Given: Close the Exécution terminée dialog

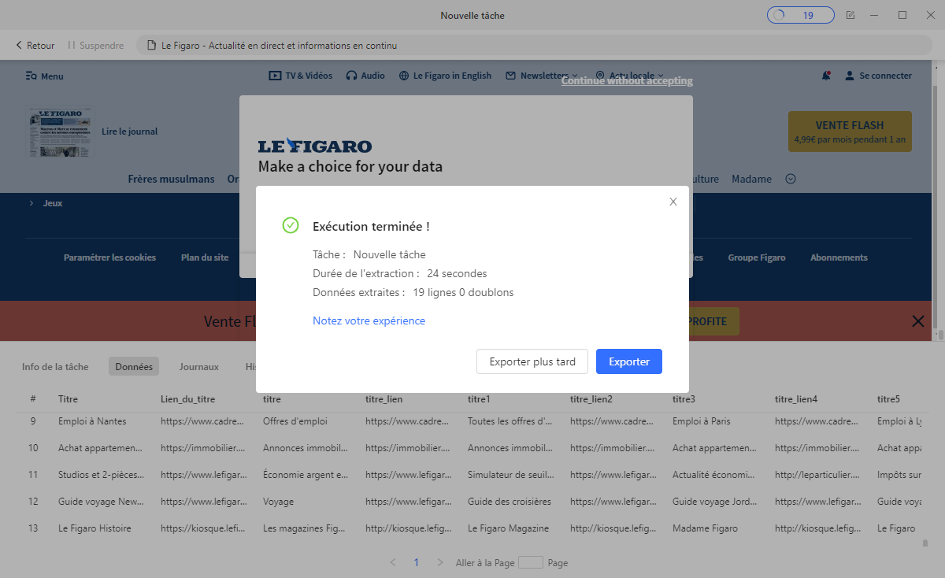Looking at the screenshot, I should pos(673,202).
